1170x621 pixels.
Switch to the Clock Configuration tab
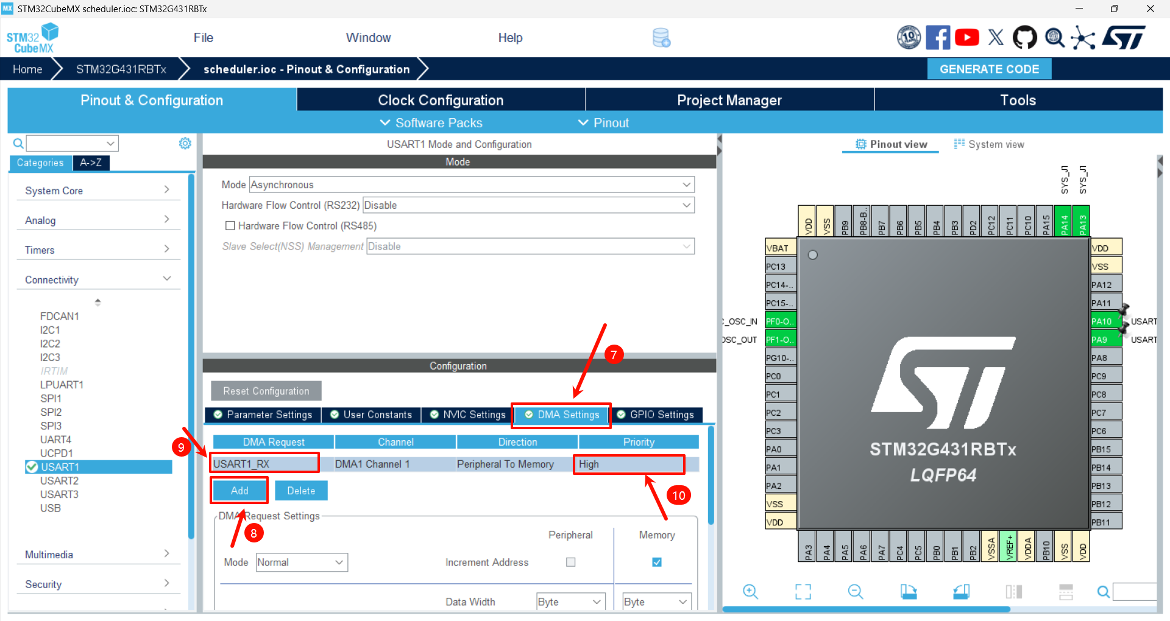pos(441,100)
